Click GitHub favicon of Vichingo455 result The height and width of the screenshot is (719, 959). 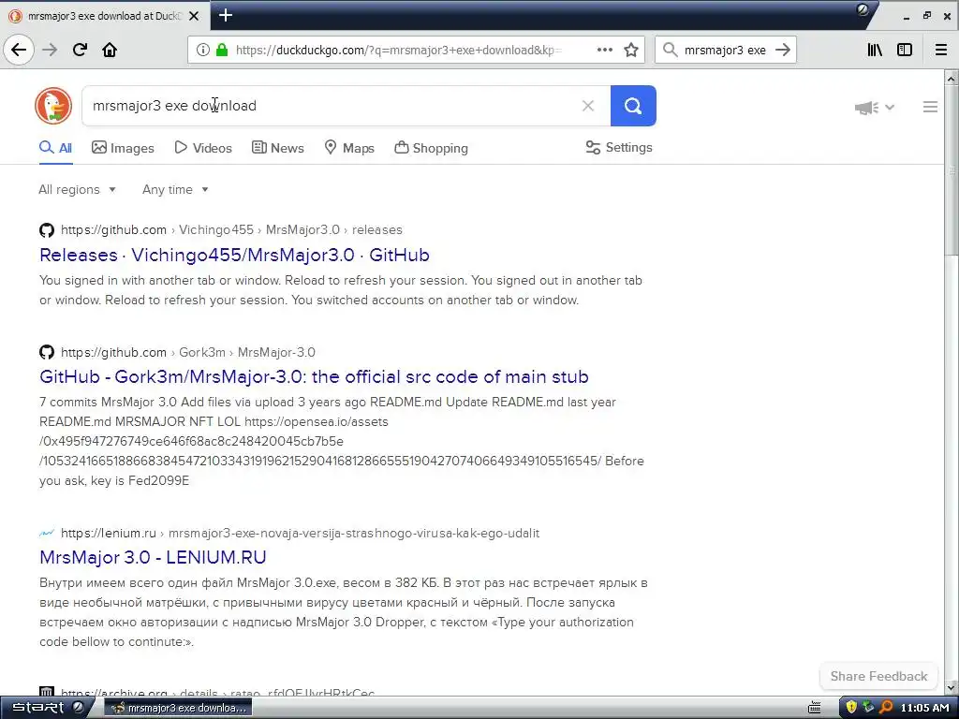tap(47, 230)
